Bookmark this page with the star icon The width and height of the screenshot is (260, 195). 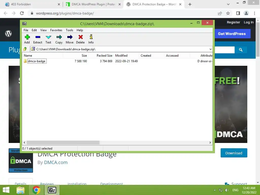(228, 13)
